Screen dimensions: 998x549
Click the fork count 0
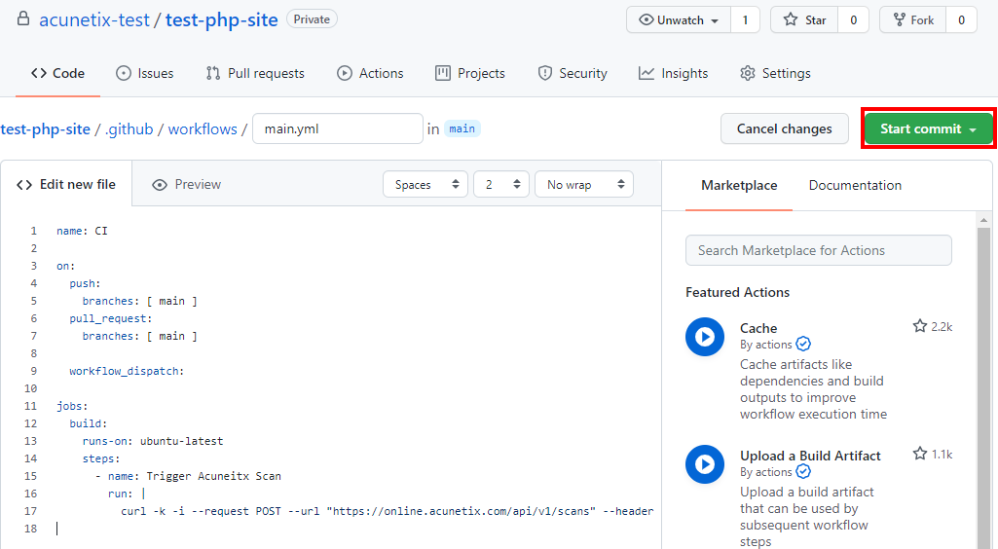[962, 19]
